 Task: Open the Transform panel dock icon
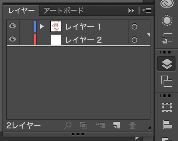(x=167, y=107)
